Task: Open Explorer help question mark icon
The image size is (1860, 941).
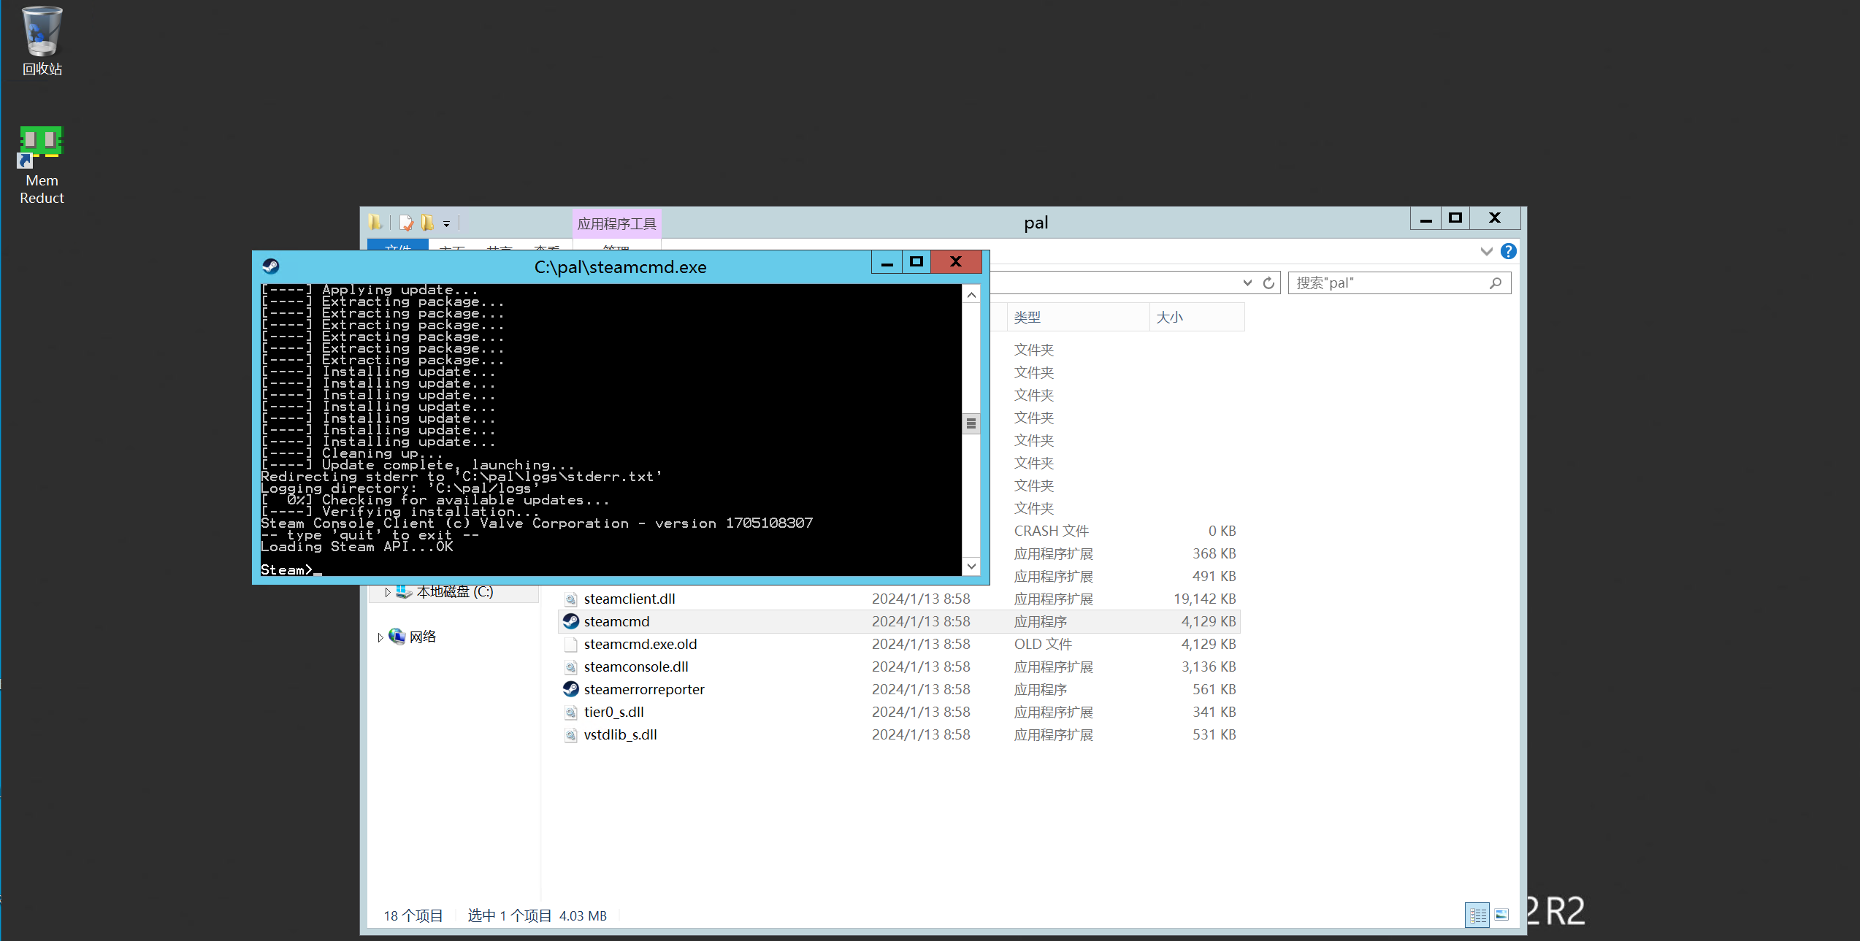Action: 1508,251
